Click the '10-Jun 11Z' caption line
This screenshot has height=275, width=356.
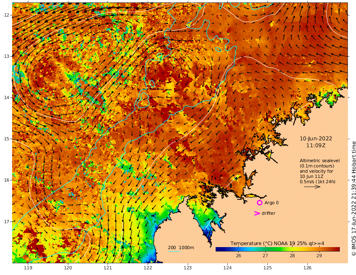(x=311, y=176)
